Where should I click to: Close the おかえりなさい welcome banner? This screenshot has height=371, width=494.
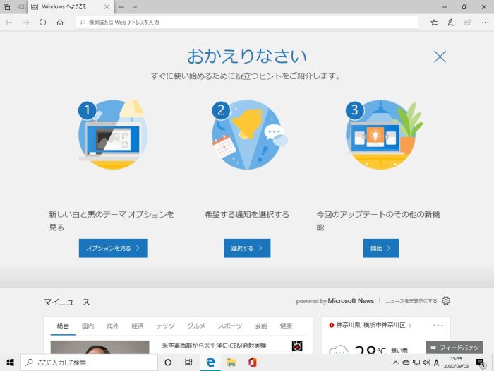pyautogui.click(x=440, y=57)
